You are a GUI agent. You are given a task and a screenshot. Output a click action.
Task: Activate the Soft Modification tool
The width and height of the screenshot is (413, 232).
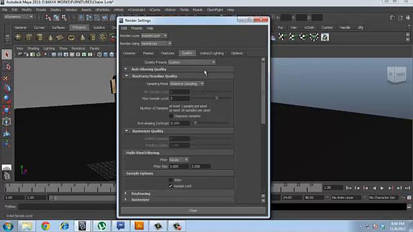tap(6, 133)
